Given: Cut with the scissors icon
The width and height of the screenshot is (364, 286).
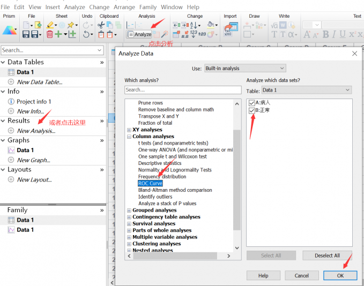Looking at the screenshot, I should tap(101, 25).
